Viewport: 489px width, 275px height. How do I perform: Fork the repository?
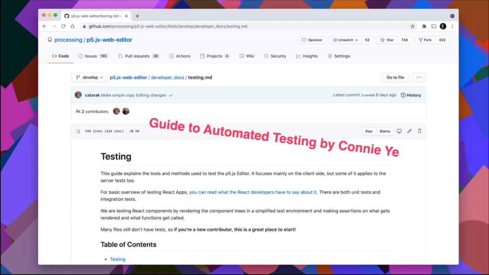click(425, 40)
